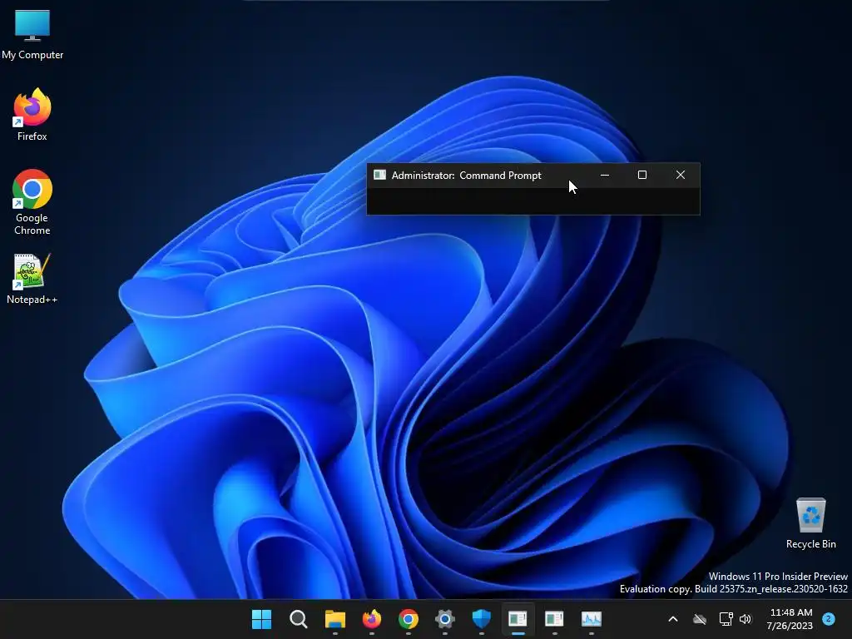Screen dimensions: 852x639
Task: Open Settings gear in the taskbar
Action: click(x=445, y=619)
